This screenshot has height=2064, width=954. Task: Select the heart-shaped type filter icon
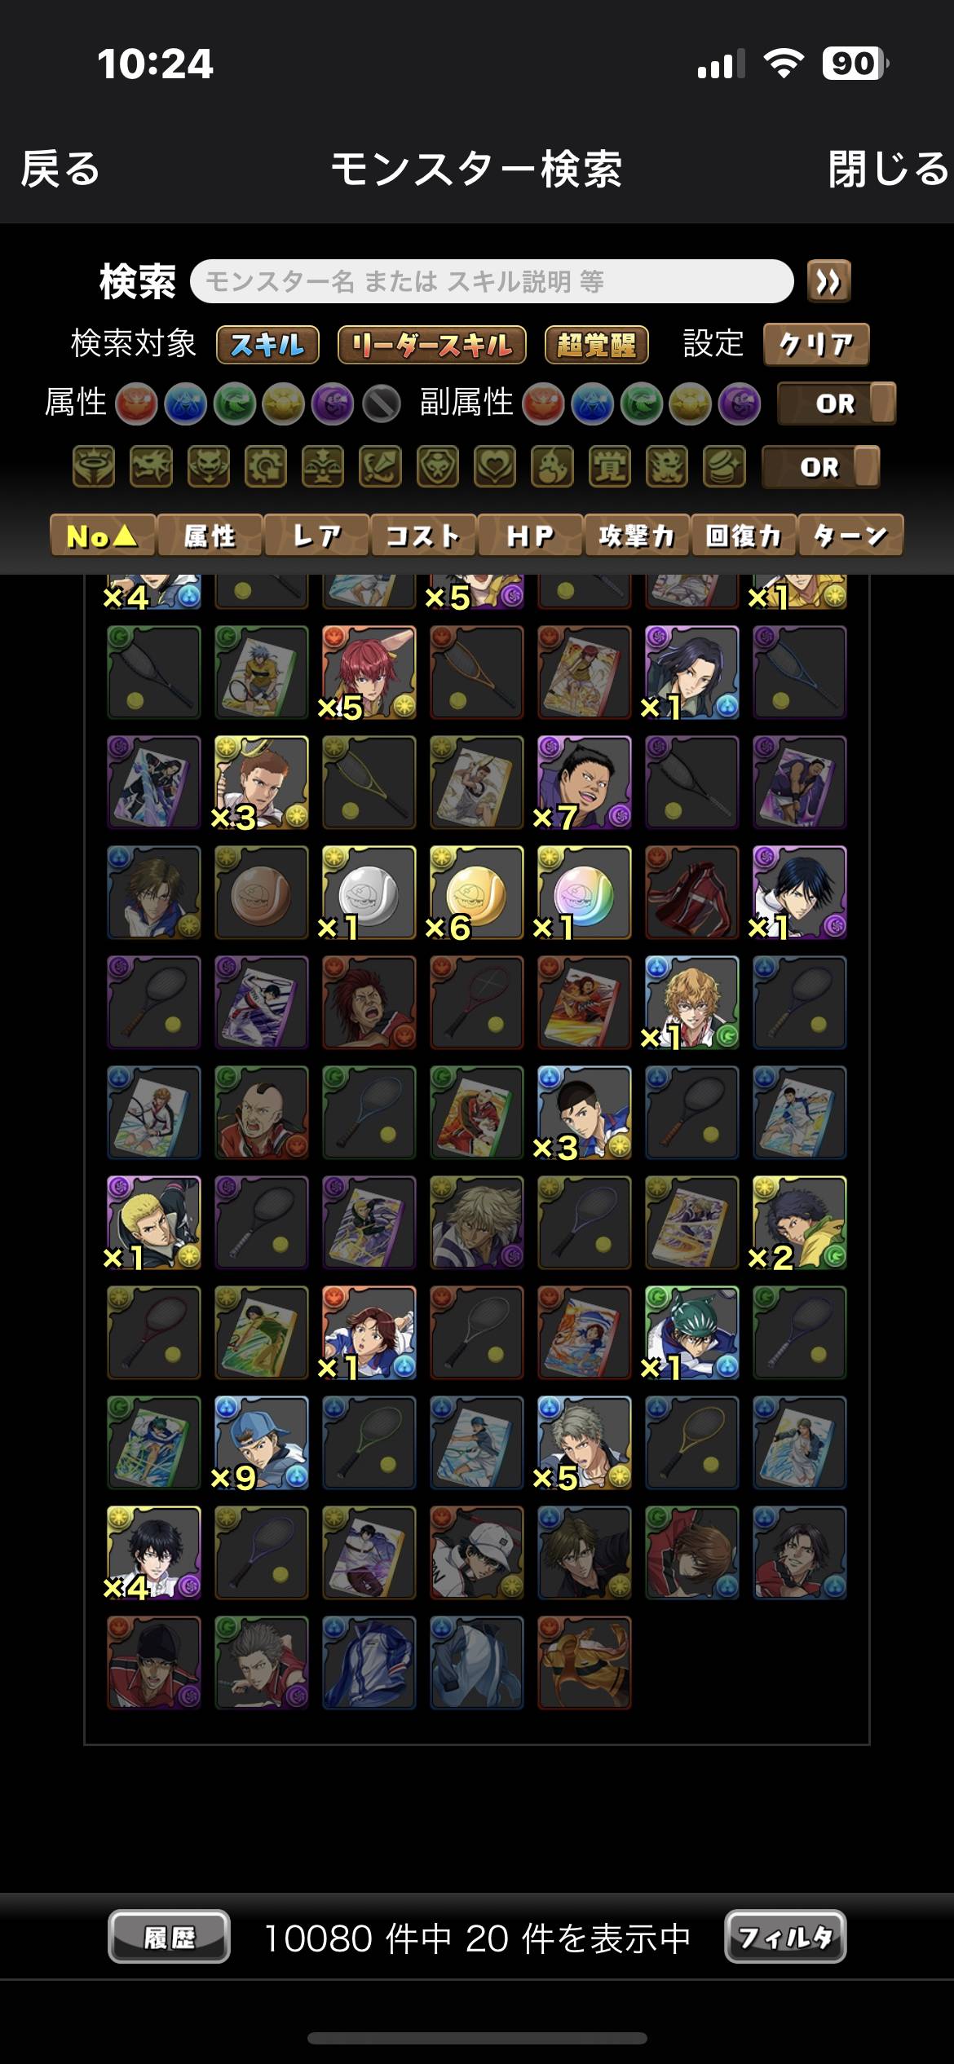tap(495, 467)
